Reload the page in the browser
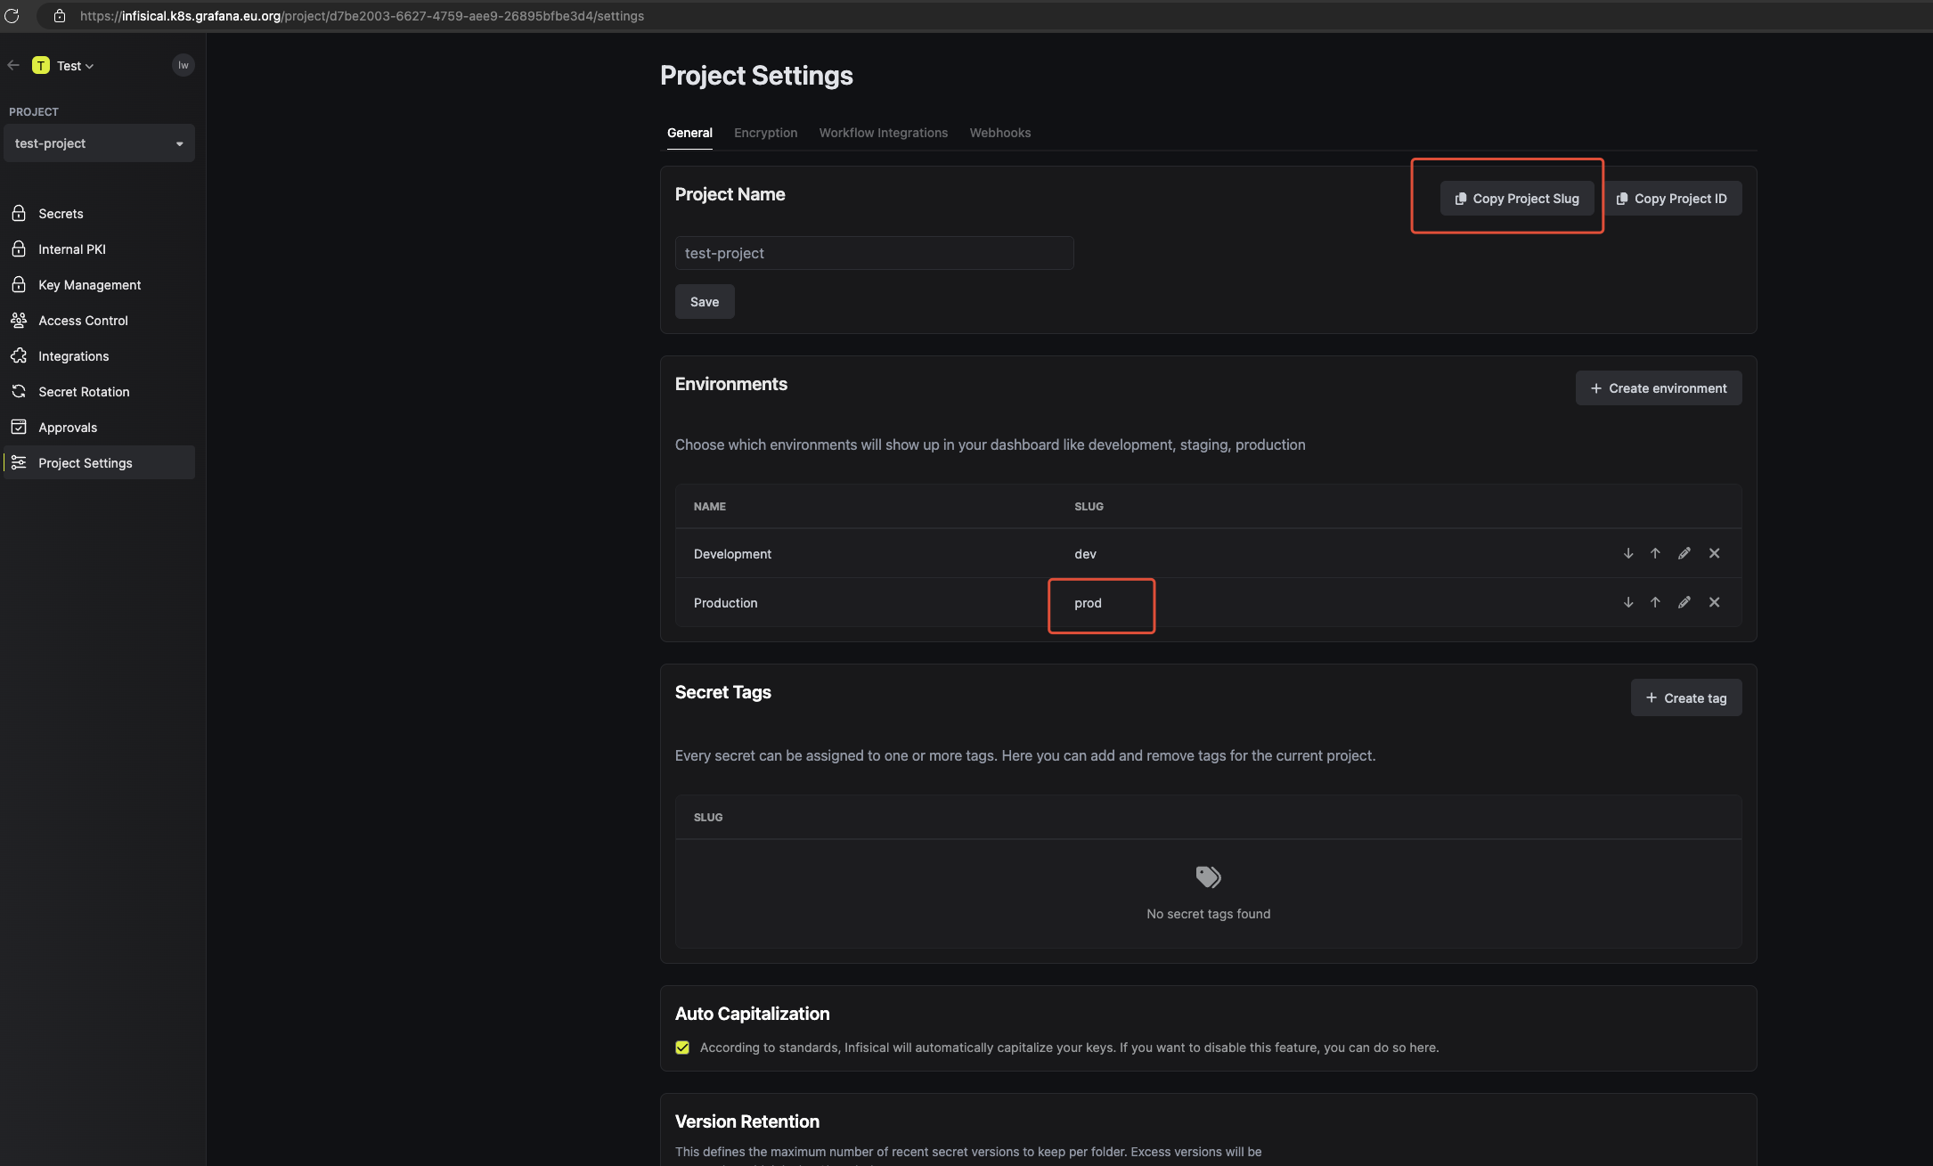This screenshot has height=1166, width=1933. click(x=12, y=16)
